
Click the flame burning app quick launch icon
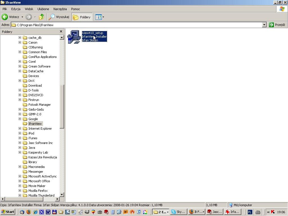click(132, 212)
